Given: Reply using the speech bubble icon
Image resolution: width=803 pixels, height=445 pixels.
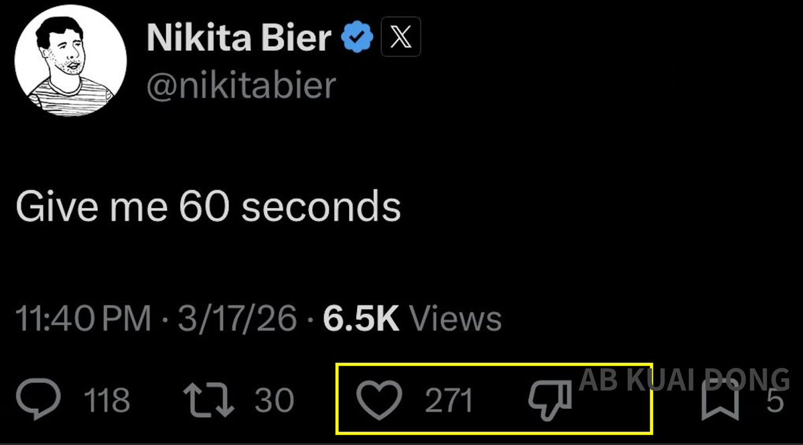Looking at the screenshot, I should [x=38, y=400].
